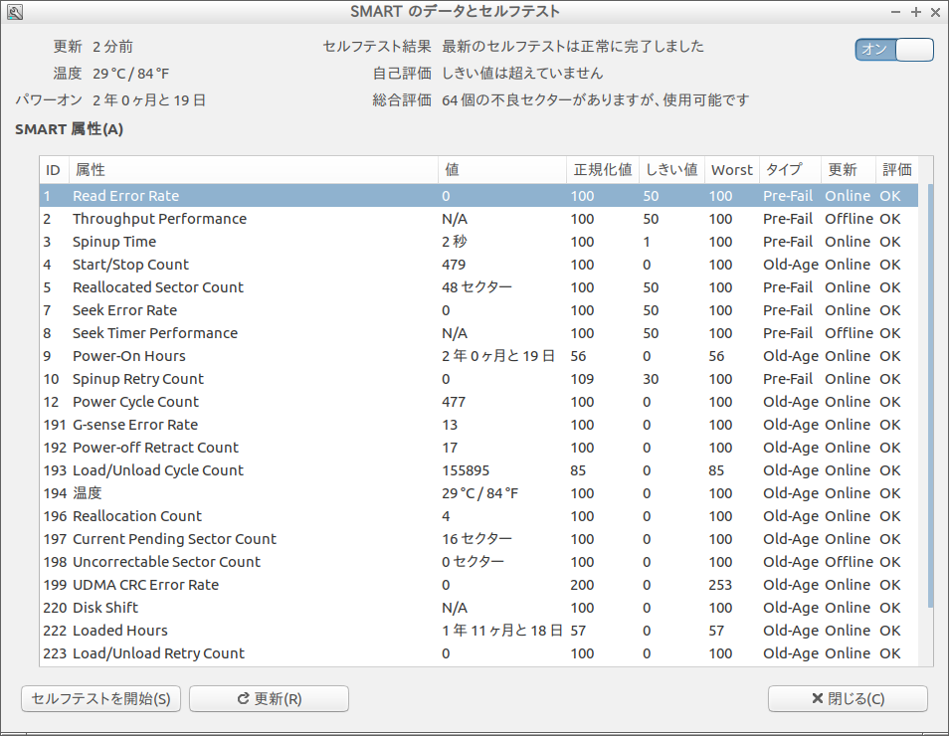
Task: Click the 正規化値 column header
Action: 603,170
